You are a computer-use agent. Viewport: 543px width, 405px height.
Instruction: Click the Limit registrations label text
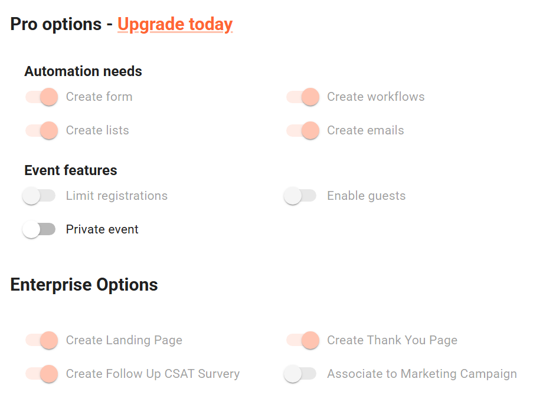(117, 196)
